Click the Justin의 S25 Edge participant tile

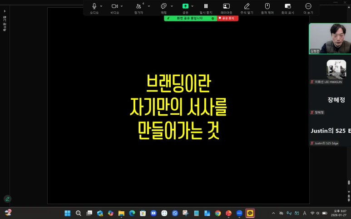pyautogui.click(x=330, y=131)
